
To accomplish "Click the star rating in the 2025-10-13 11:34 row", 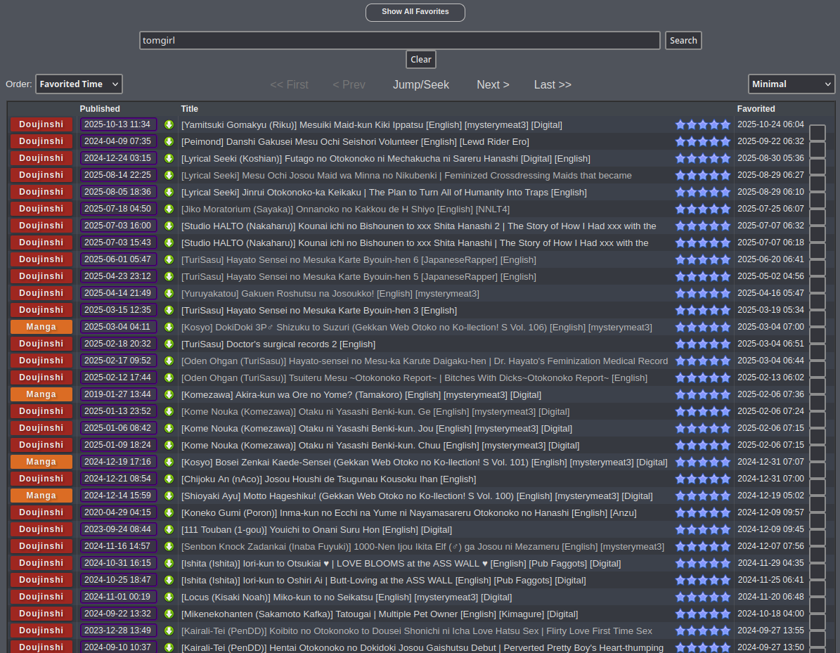I will point(703,125).
